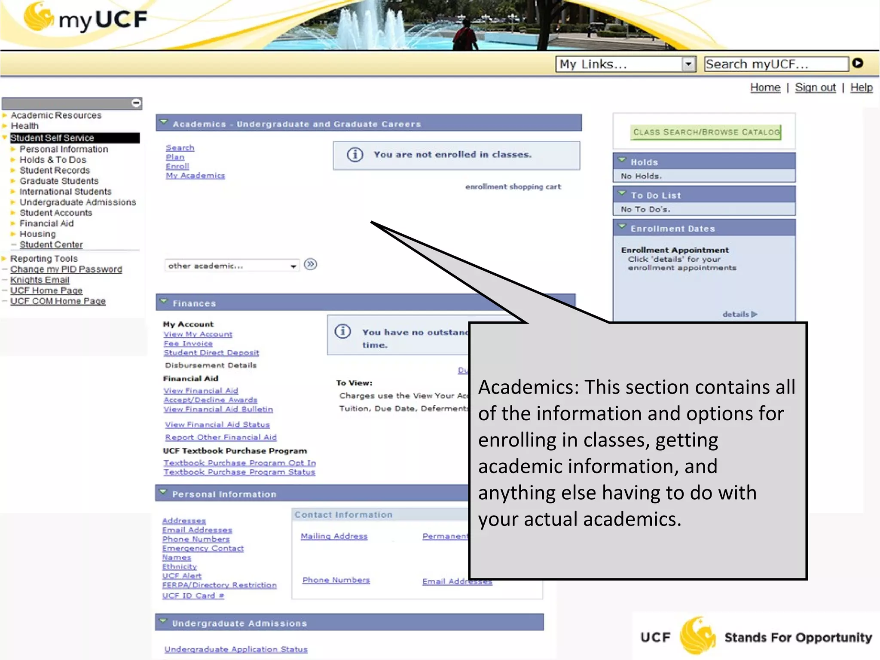Click the Sign out link
Image resolution: width=880 pixels, height=660 pixels.
click(815, 88)
